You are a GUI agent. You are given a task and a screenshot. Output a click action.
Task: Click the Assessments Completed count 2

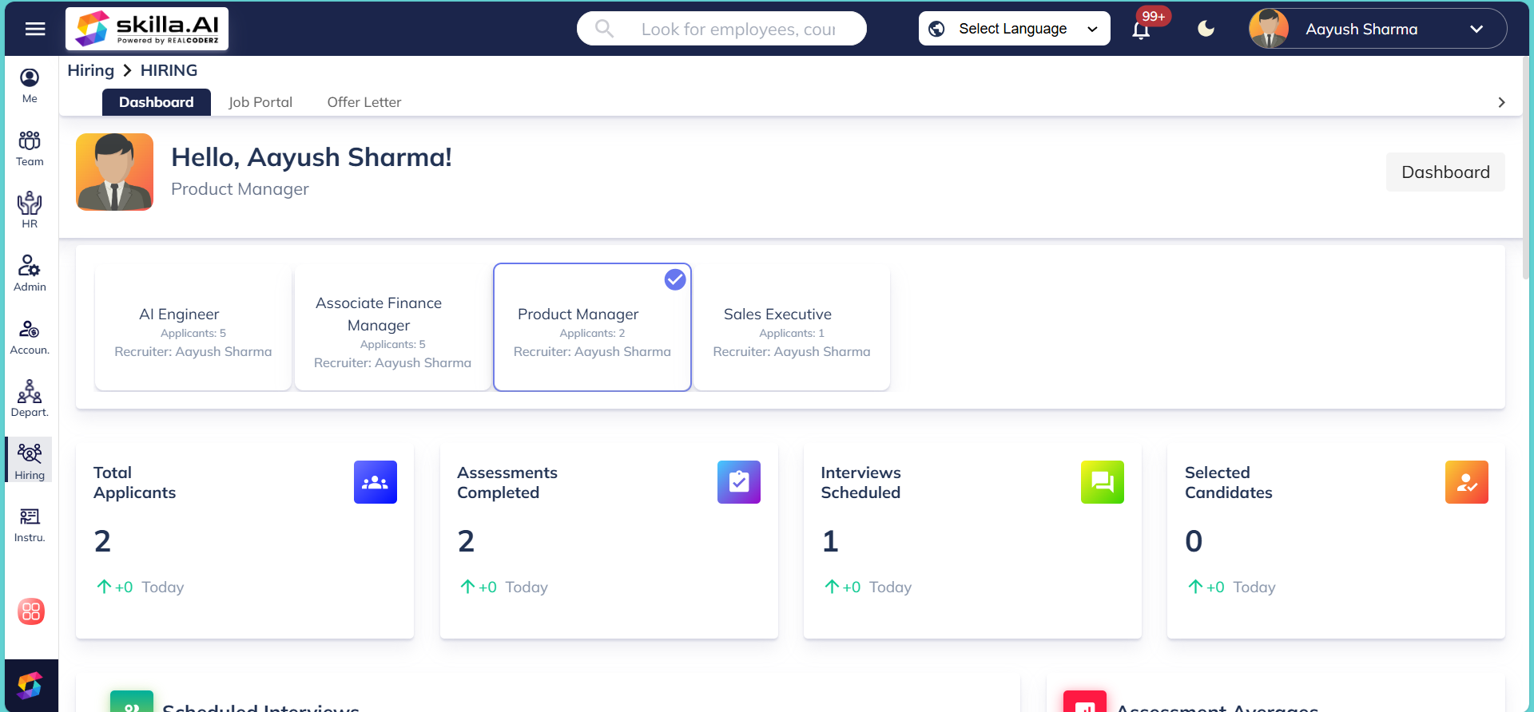[466, 541]
